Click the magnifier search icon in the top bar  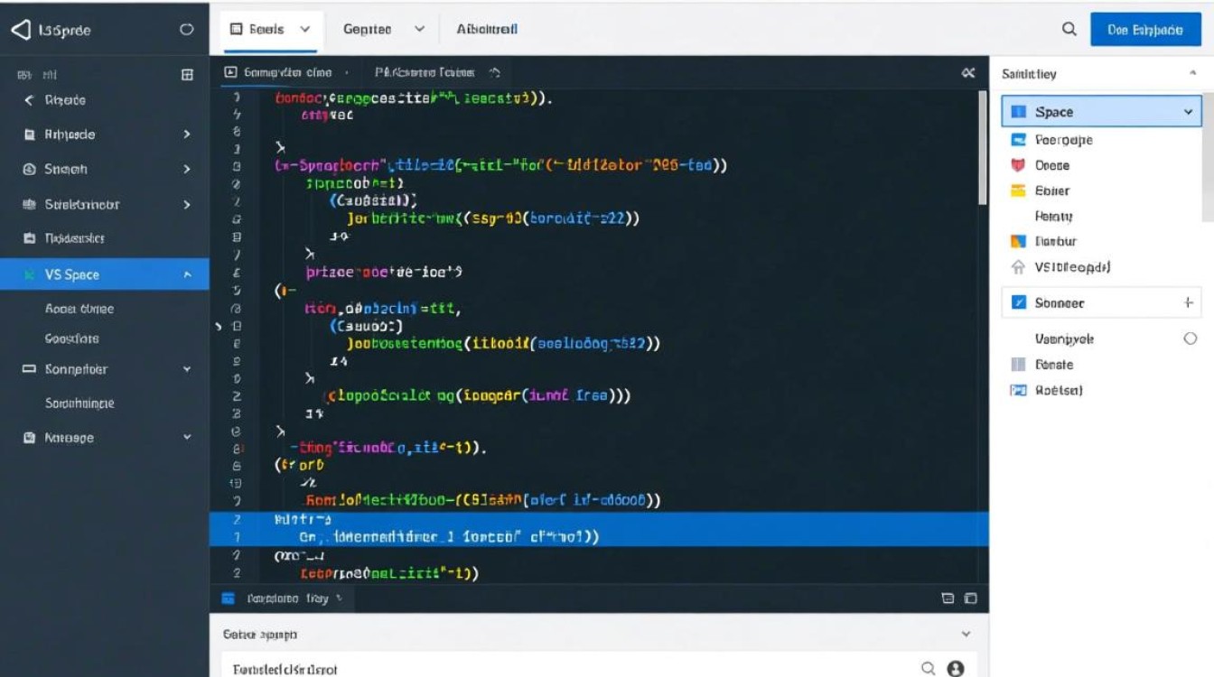tap(1069, 29)
